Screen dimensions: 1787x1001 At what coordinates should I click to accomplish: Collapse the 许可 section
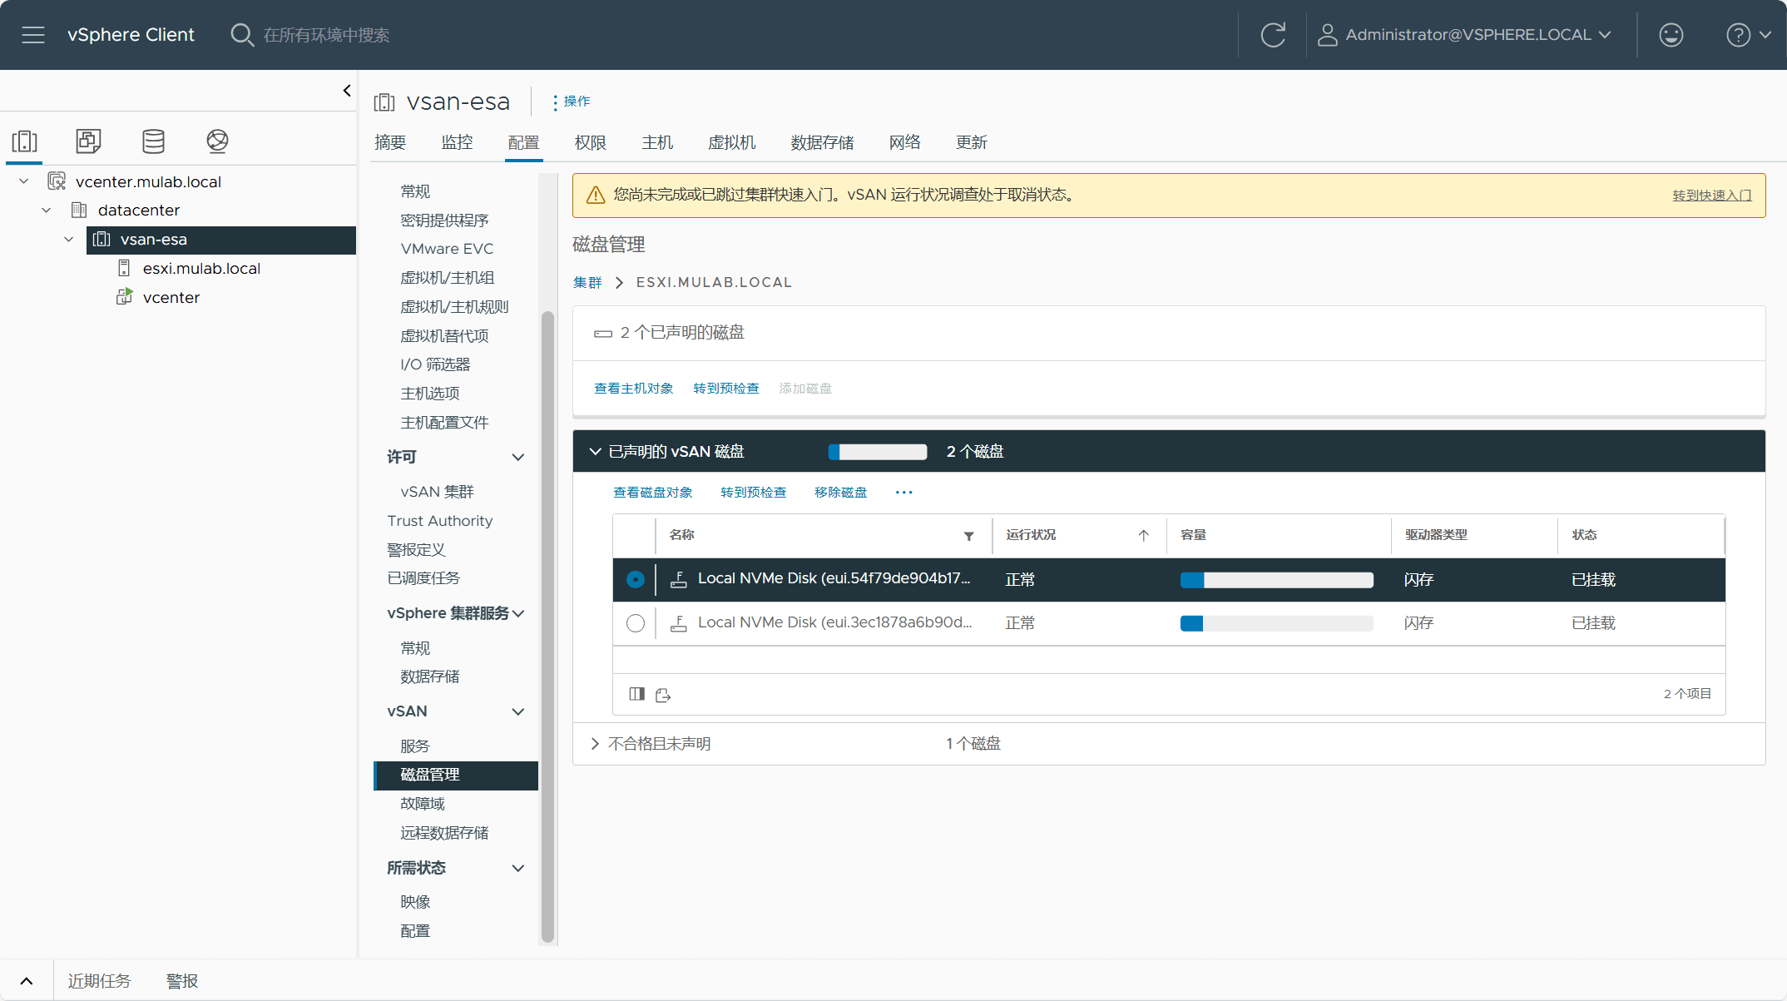pos(517,457)
